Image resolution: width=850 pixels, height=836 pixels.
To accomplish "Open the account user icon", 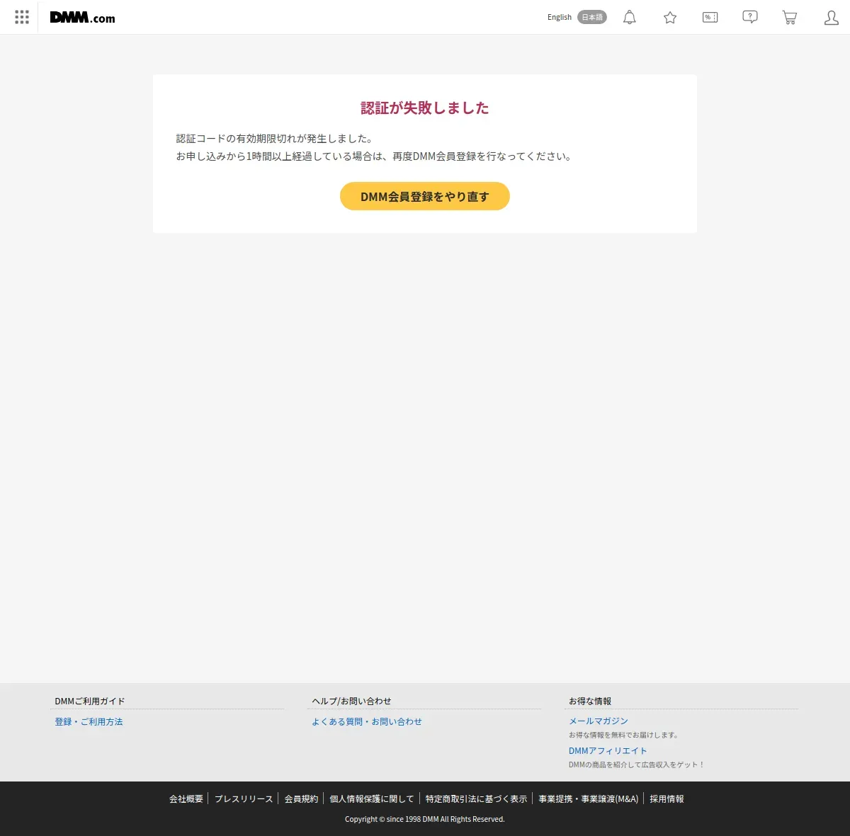I will coord(832,17).
